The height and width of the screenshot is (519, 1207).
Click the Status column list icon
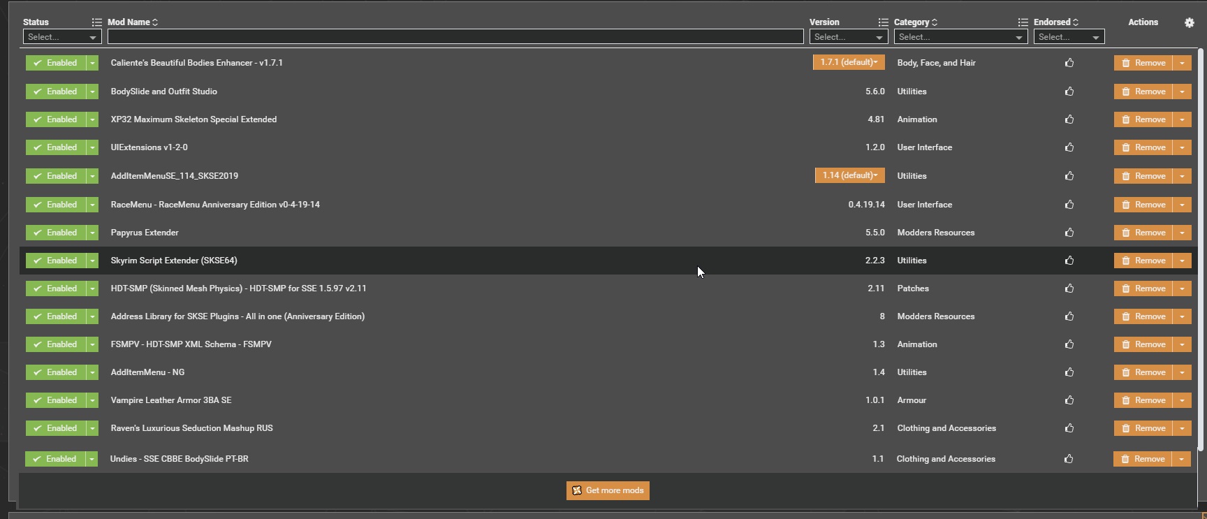pos(96,22)
